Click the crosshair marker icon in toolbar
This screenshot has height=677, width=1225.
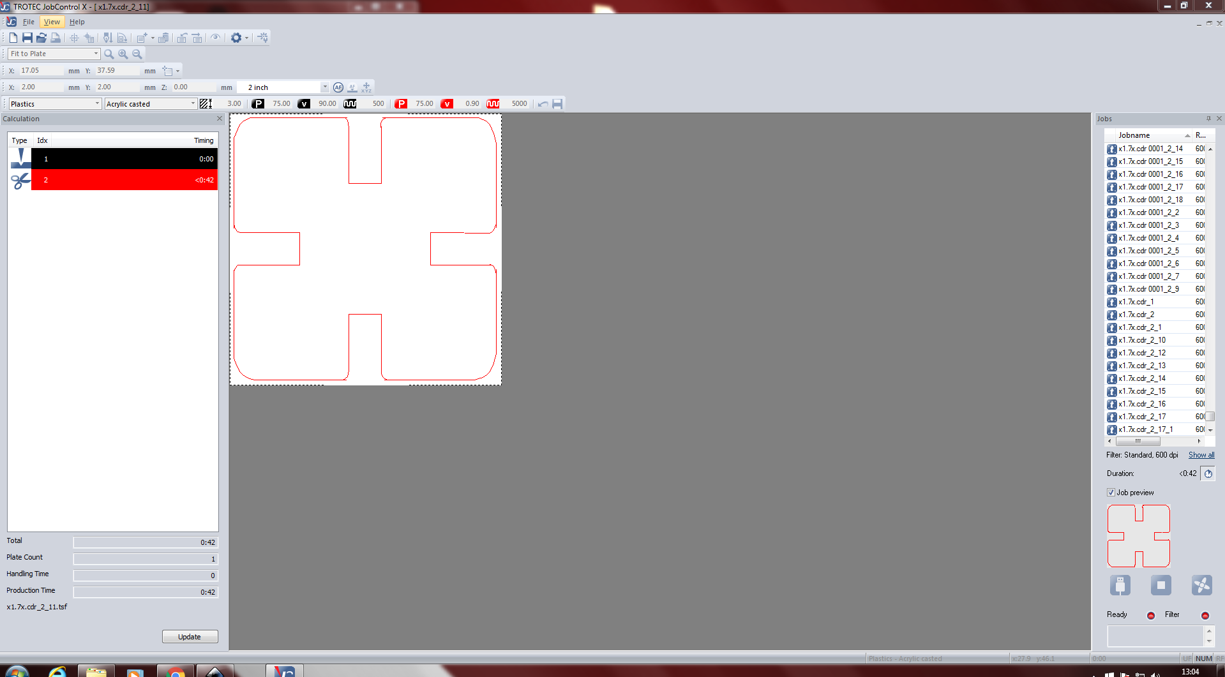(74, 38)
